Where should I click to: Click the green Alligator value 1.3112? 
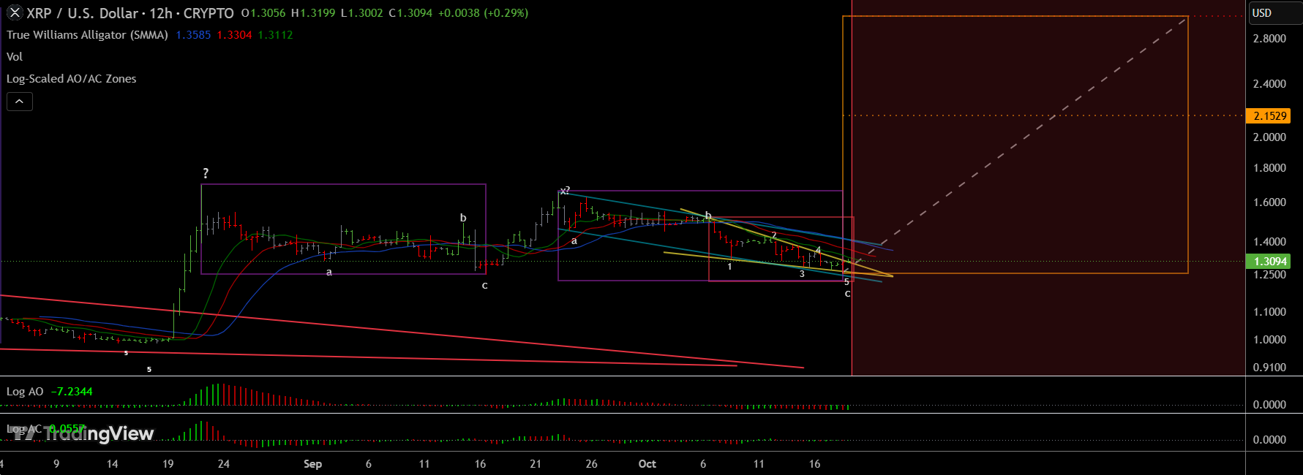(275, 35)
